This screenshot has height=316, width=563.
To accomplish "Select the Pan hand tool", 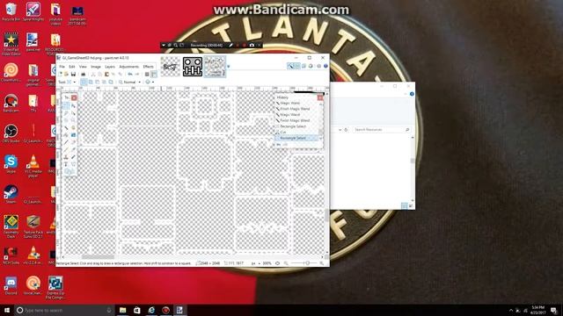I will coord(73,127).
